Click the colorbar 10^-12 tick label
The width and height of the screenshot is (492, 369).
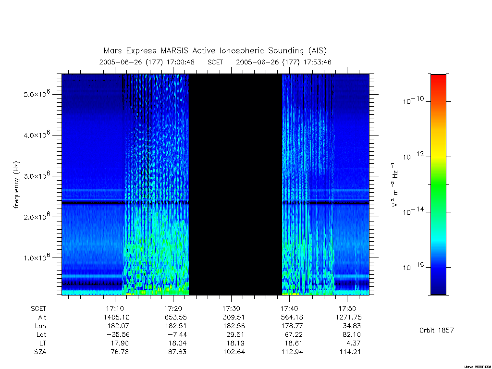[413, 155]
